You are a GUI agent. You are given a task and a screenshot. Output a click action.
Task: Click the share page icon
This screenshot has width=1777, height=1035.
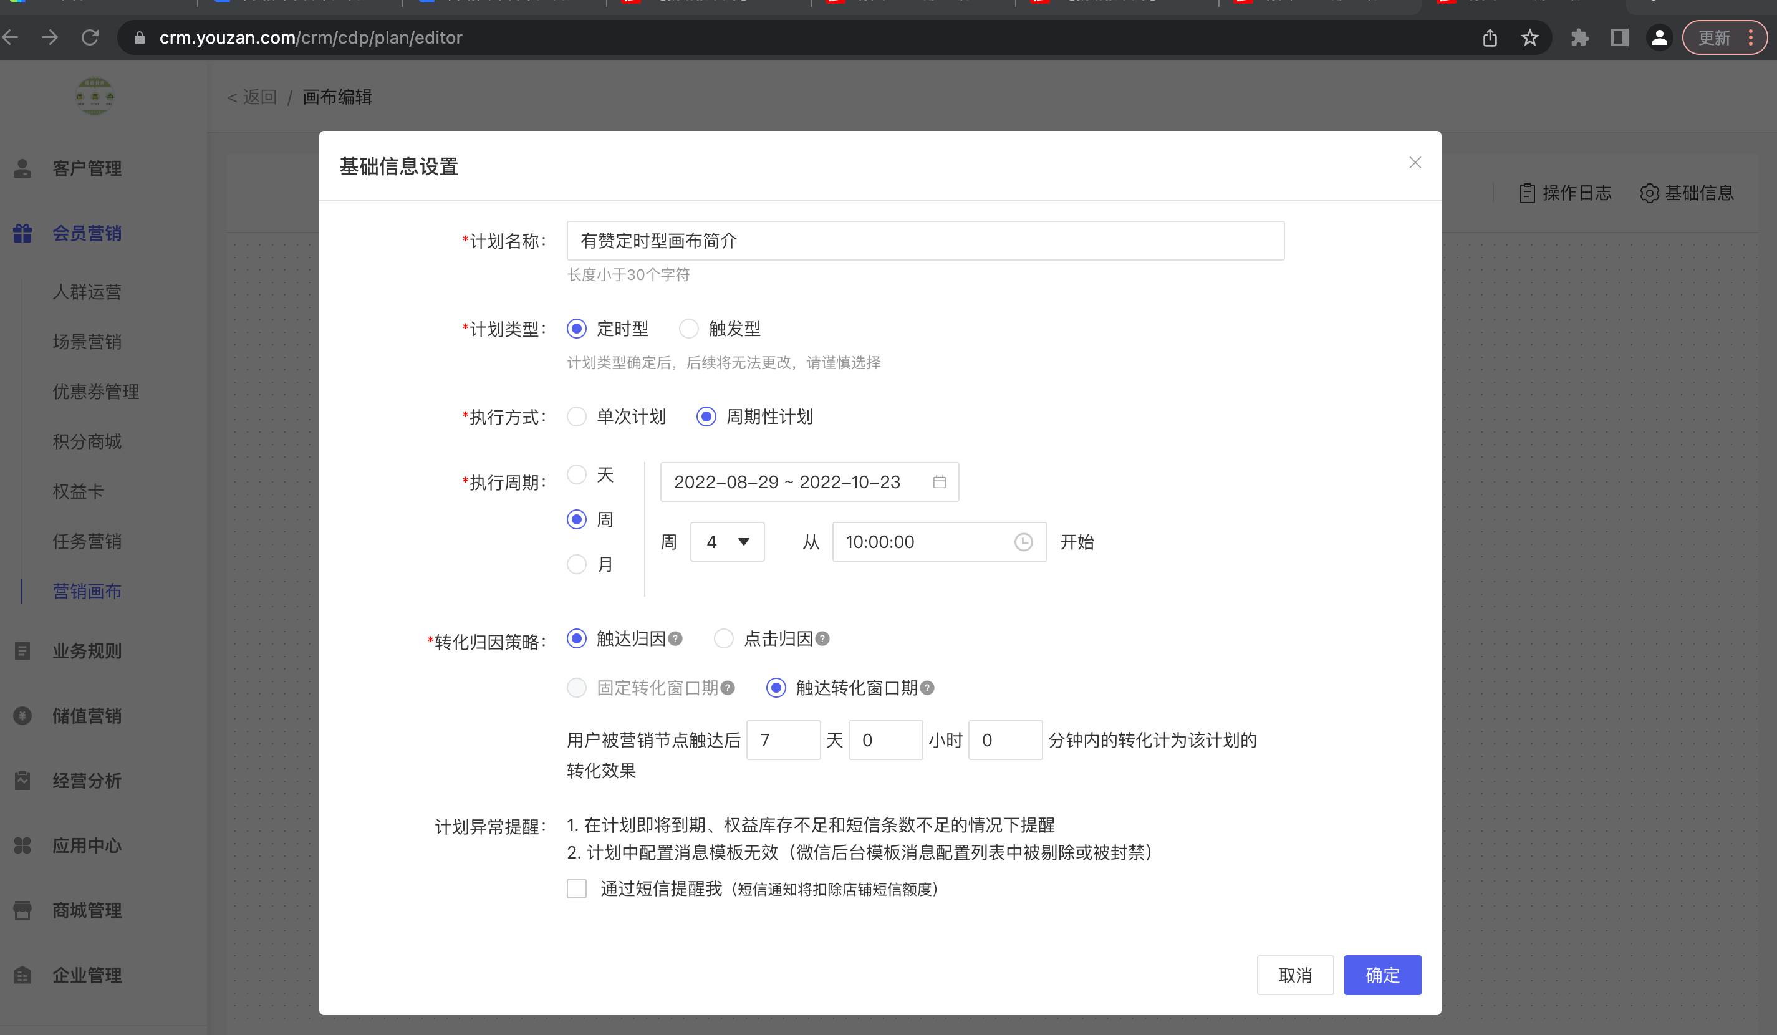click(x=1490, y=37)
